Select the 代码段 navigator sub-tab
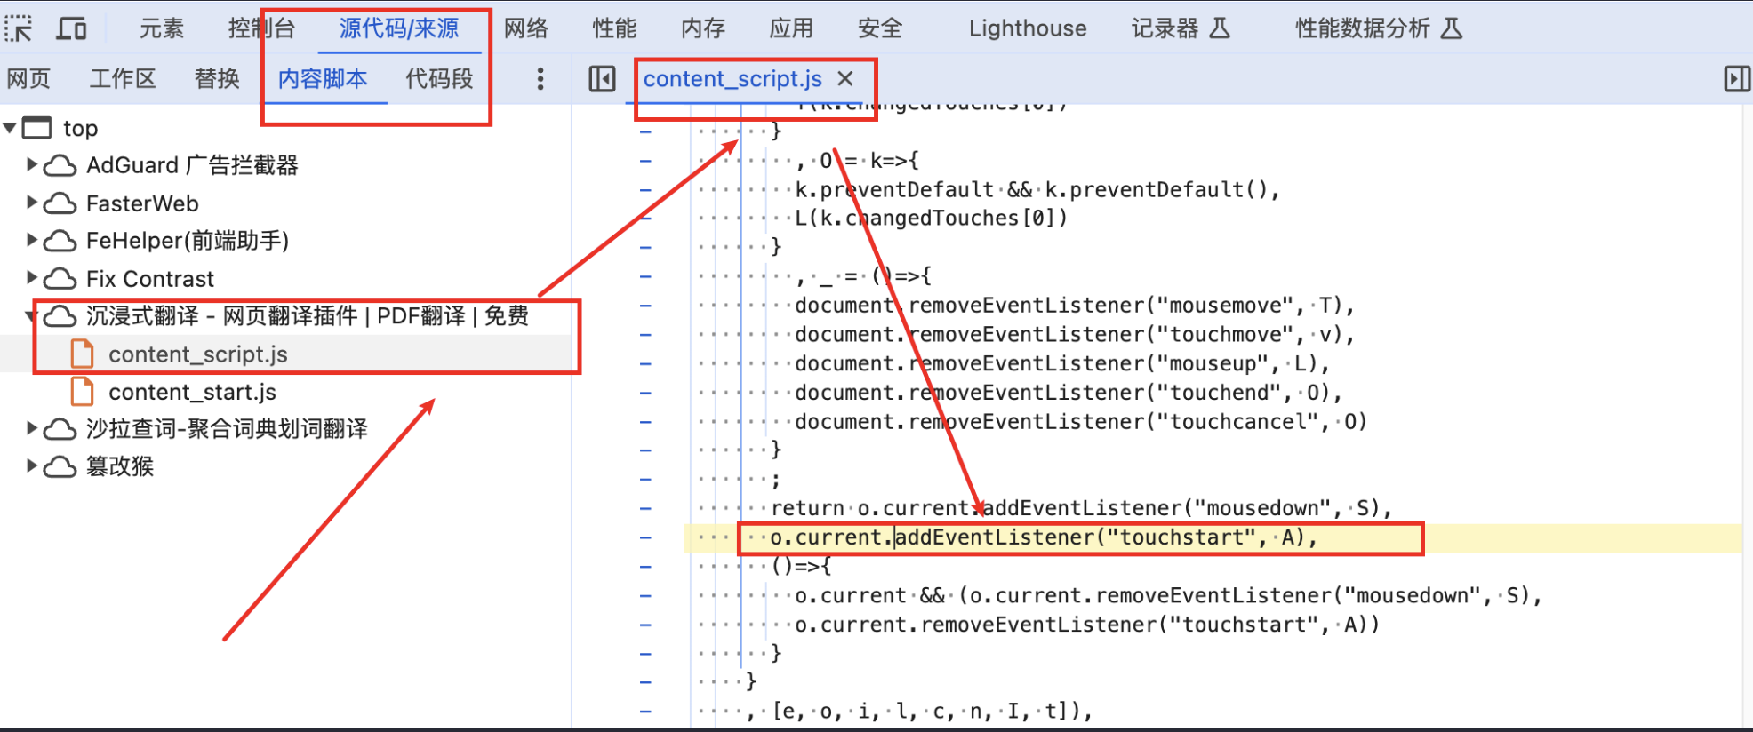1753x732 pixels. click(x=439, y=79)
